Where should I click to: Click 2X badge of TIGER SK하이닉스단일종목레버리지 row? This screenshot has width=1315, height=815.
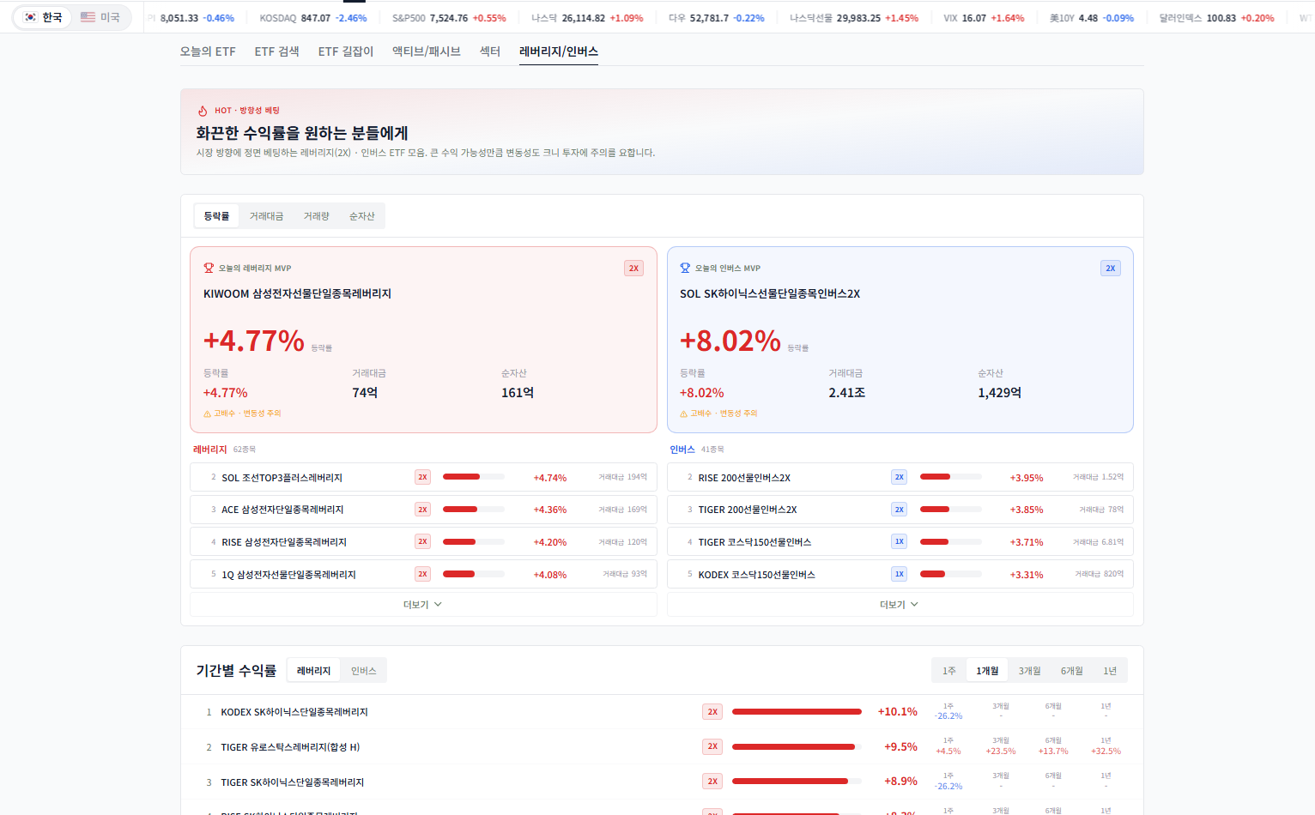[712, 782]
